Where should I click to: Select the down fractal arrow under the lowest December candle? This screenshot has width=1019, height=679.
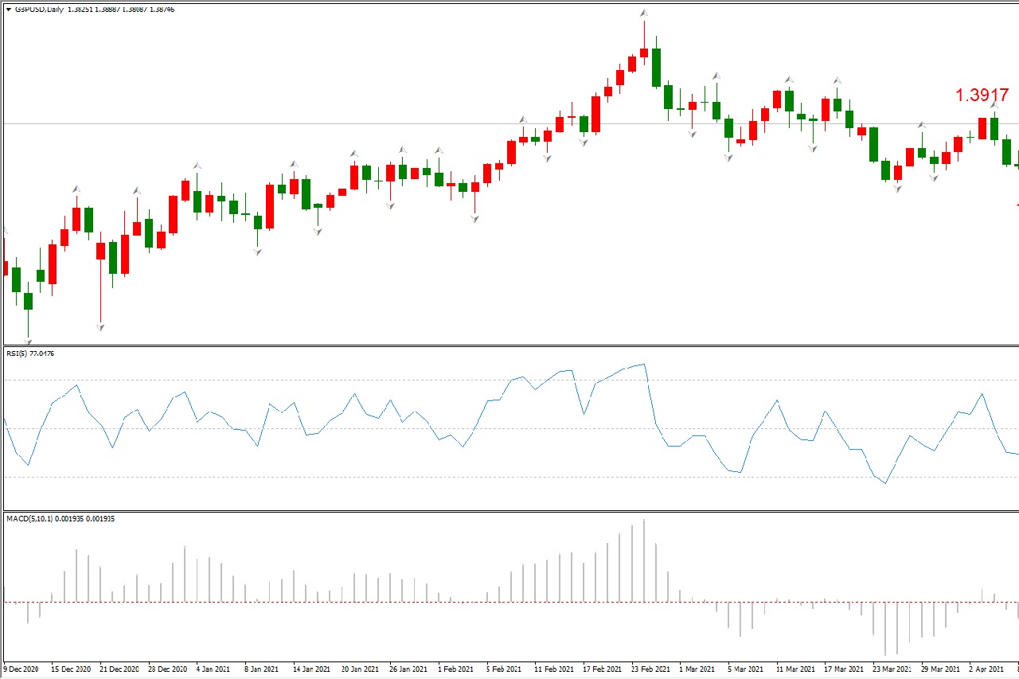[x=29, y=341]
